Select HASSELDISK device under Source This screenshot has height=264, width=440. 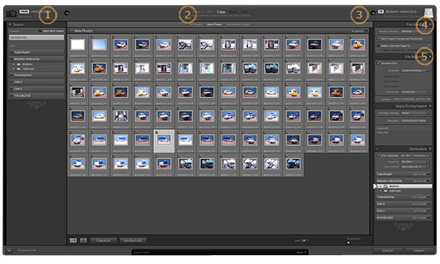pyautogui.click(x=37, y=37)
